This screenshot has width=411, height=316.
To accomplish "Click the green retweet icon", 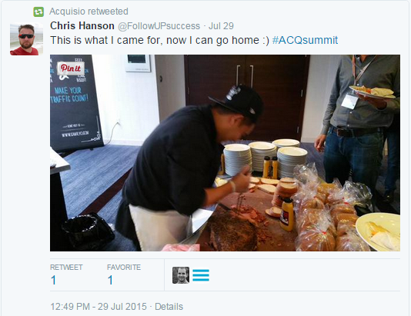I will pyautogui.click(x=38, y=12).
